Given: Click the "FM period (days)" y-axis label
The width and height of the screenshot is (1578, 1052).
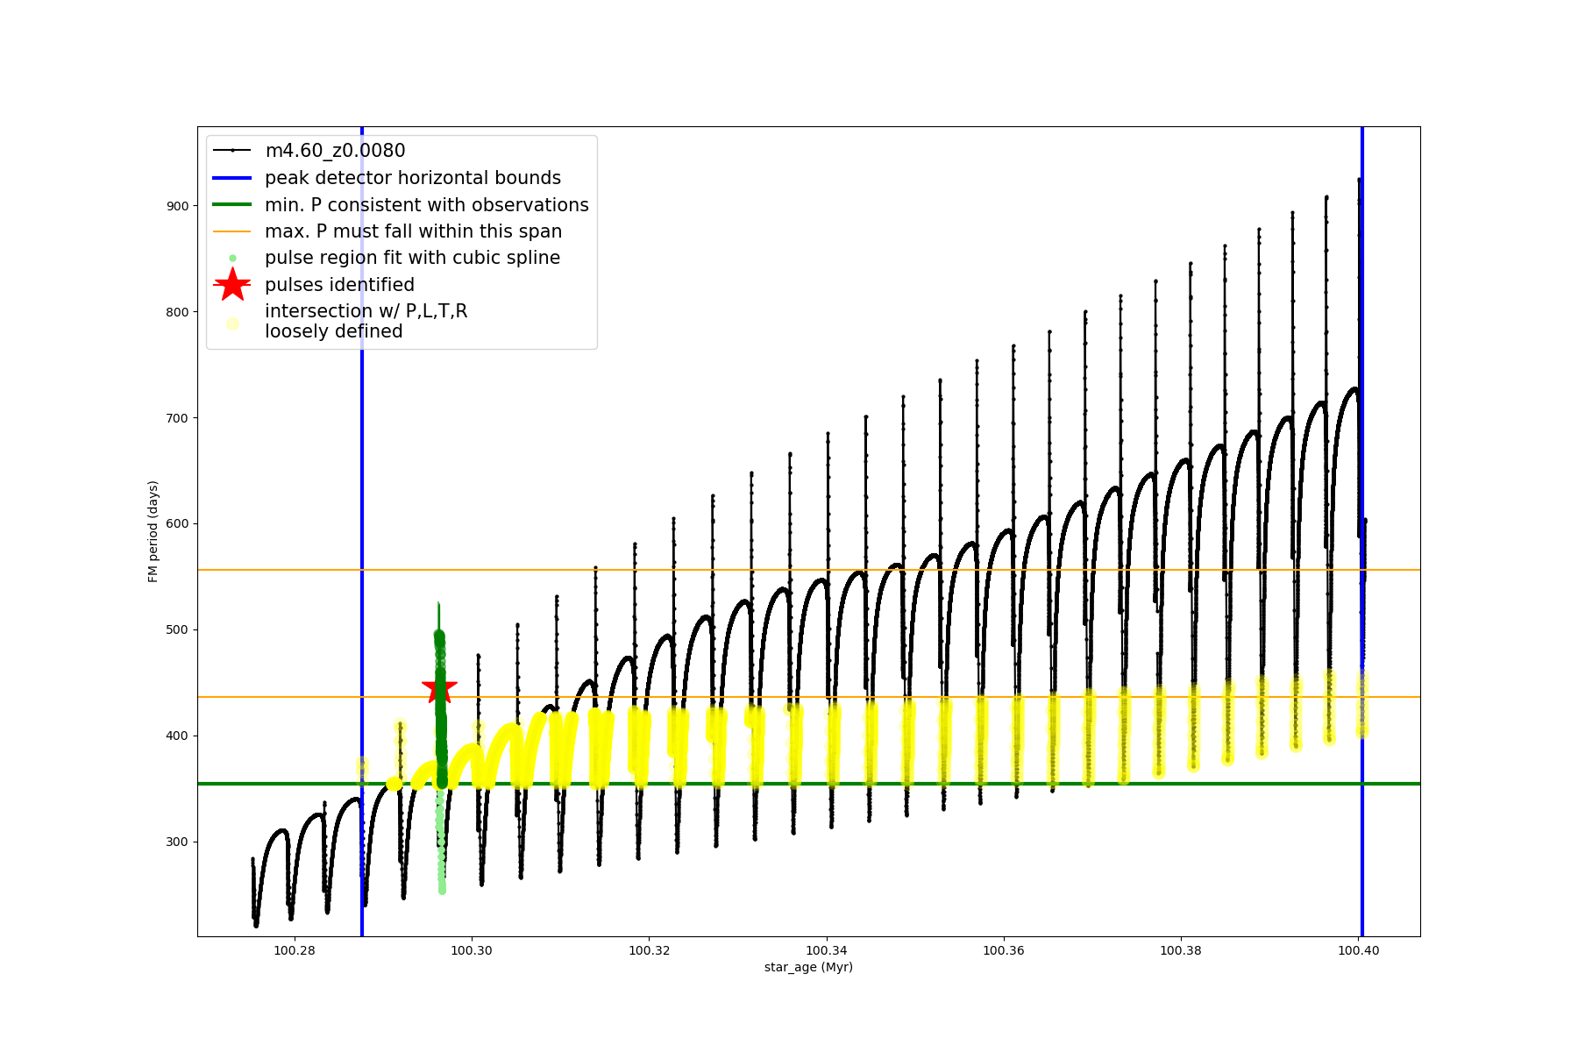Looking at the screenshot, I should pos(153,531).
